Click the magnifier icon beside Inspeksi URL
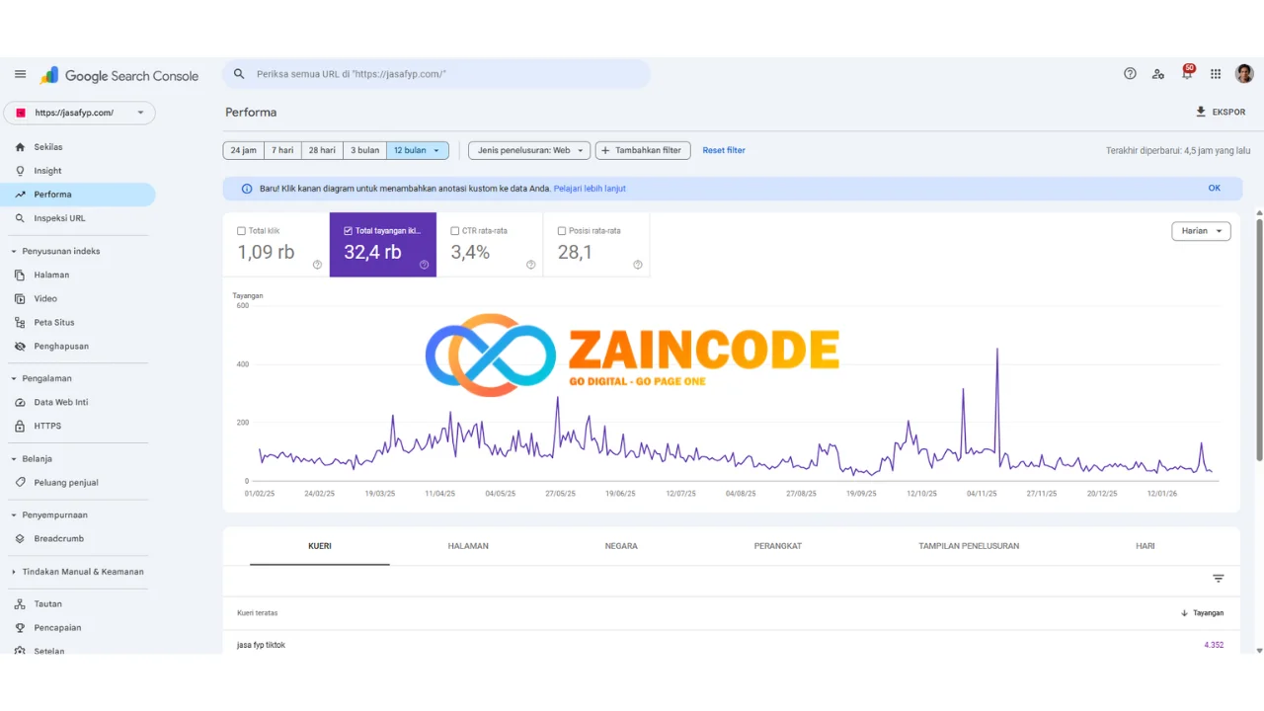 (20, 218)
